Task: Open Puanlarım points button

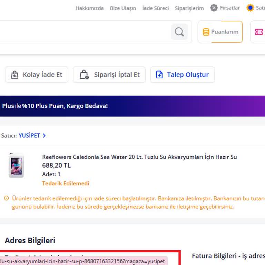Action: point(220,32)
